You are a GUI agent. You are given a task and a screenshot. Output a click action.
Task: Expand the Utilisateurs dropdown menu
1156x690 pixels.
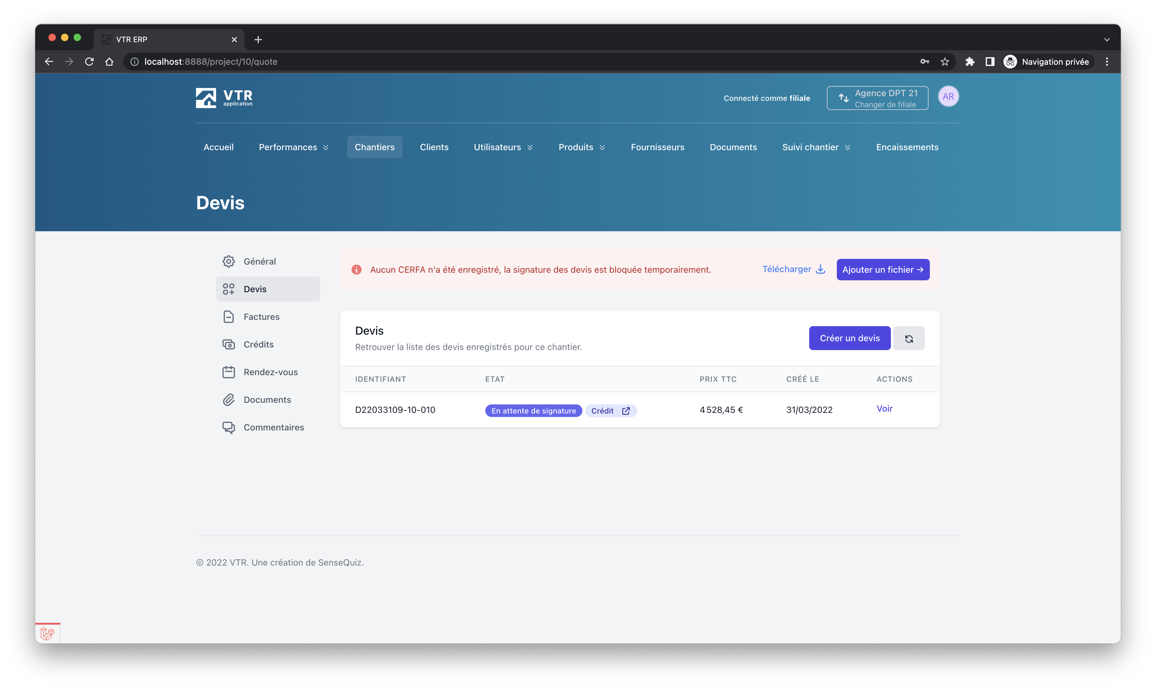[503, 147]
